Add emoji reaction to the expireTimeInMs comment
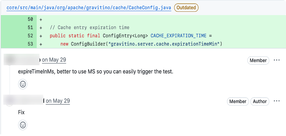 pyautogui.click(x=23, y=84)
